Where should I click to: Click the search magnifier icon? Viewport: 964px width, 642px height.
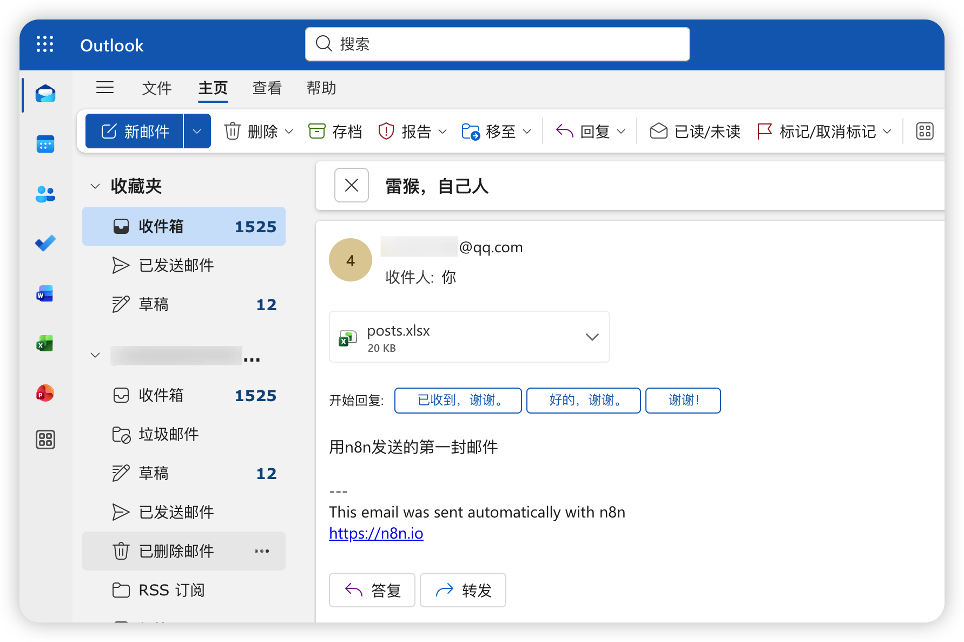coord(323,43)
